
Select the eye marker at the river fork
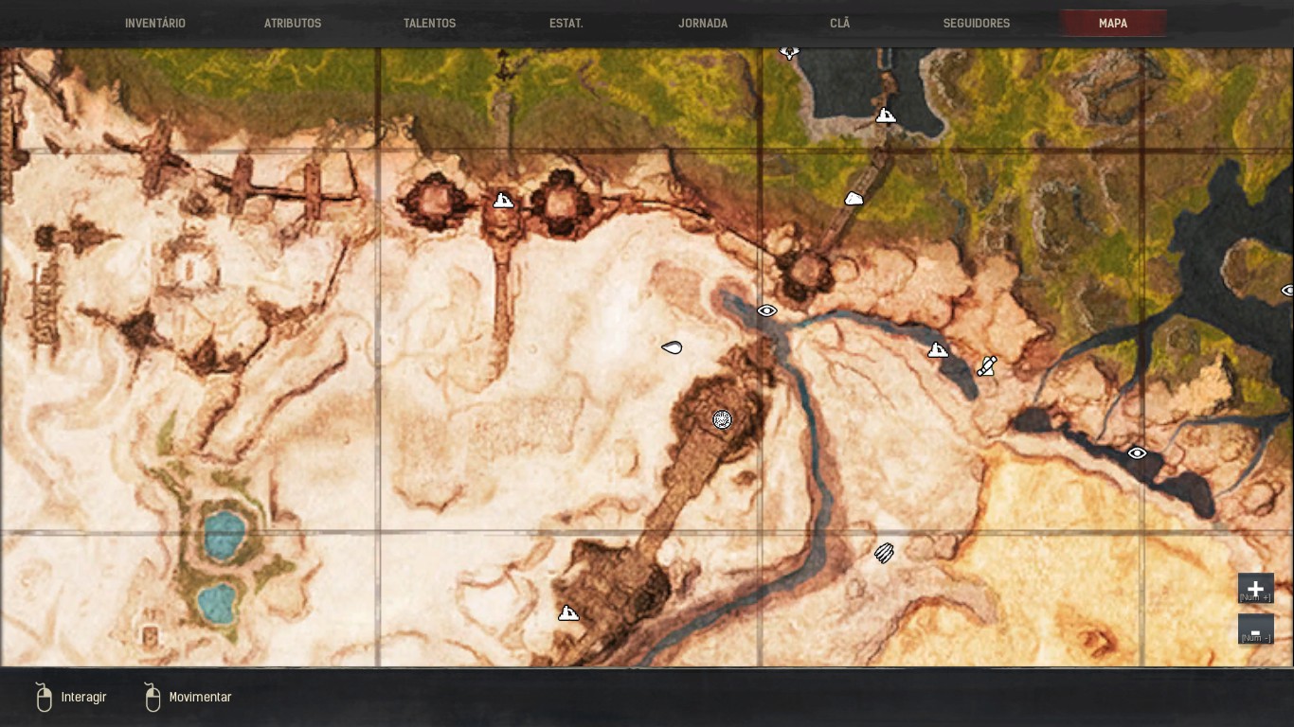click(x=766, y=310)
